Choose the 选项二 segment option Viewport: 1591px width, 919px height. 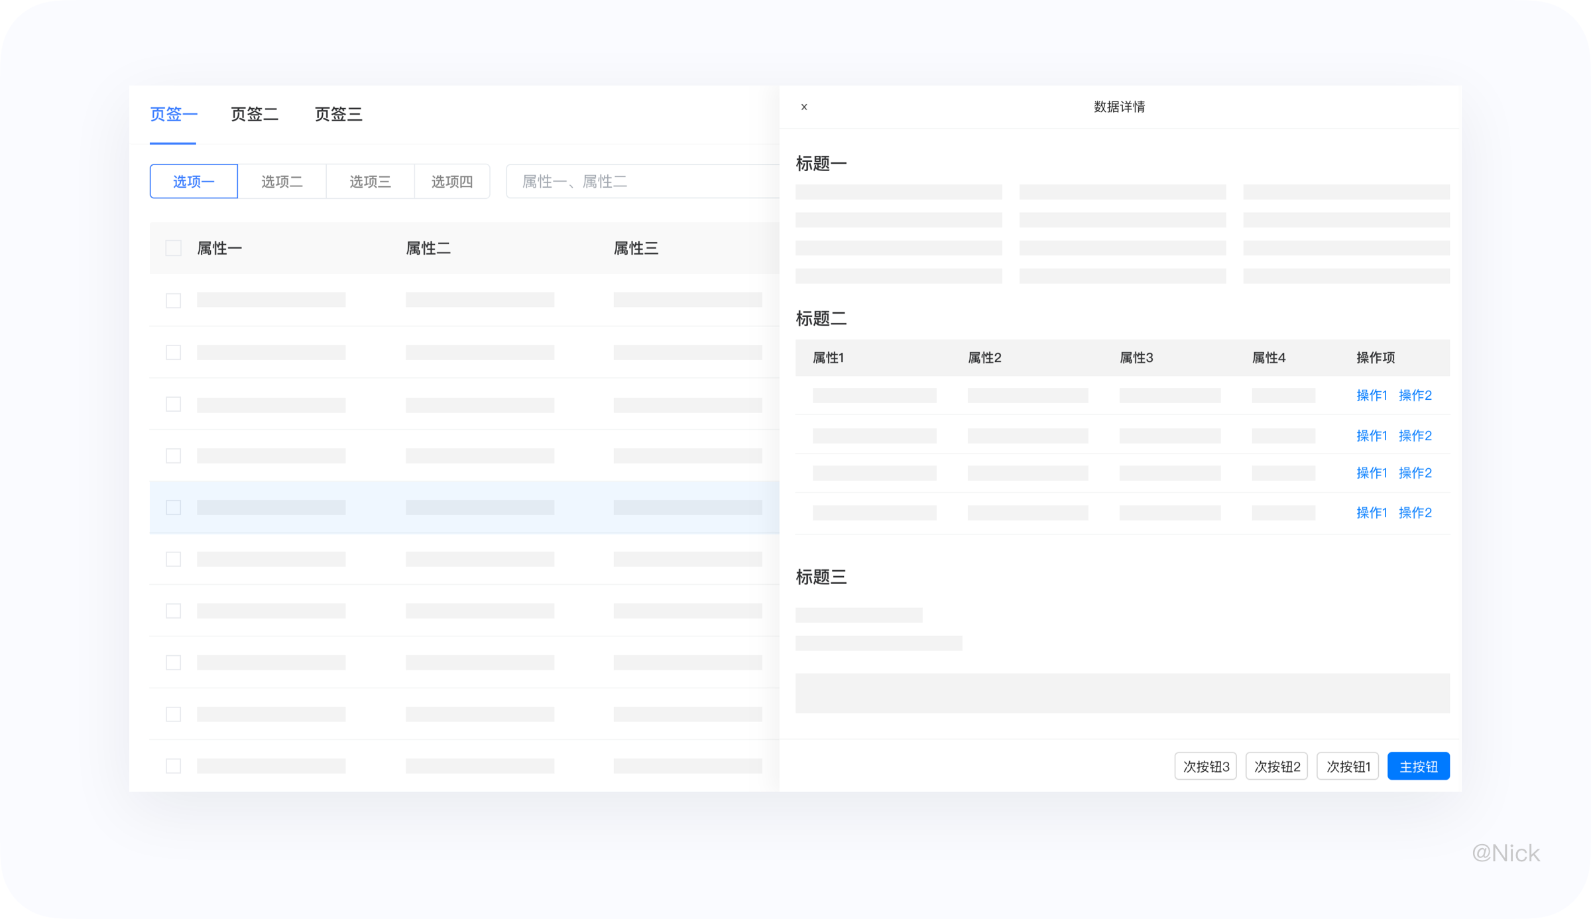pos(282,182)
